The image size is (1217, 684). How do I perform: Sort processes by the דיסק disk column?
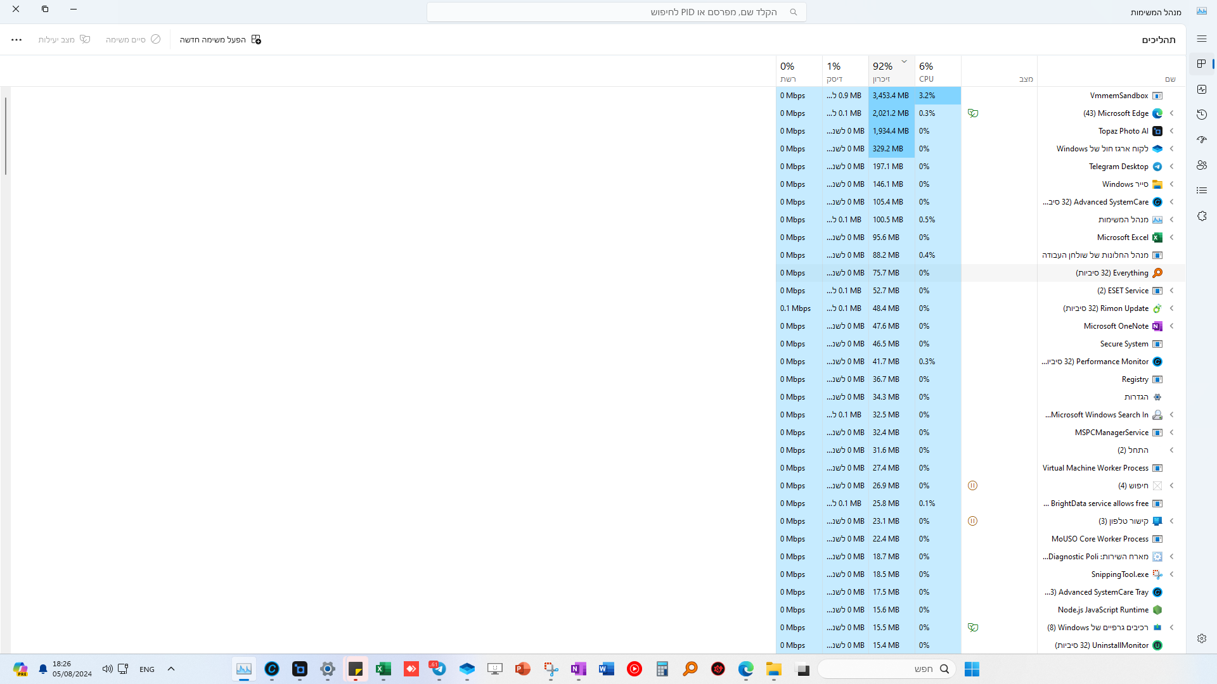pos(846,71)
